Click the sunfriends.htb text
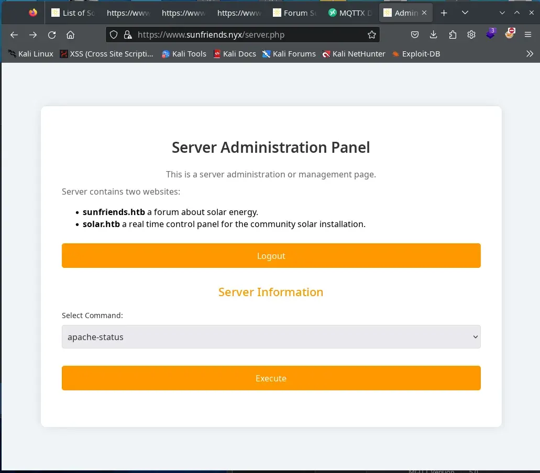This screenshot has height=473, width=540. 114,212
